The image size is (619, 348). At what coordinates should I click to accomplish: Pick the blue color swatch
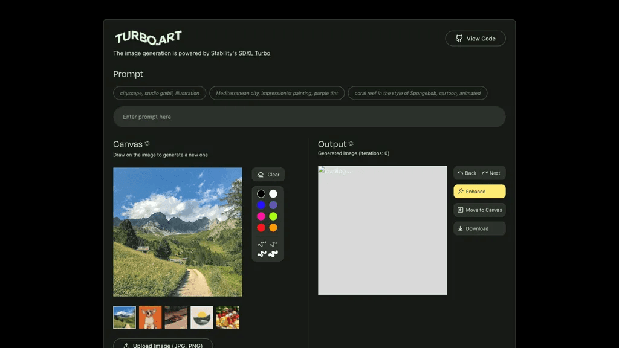[x=261, y=205]
